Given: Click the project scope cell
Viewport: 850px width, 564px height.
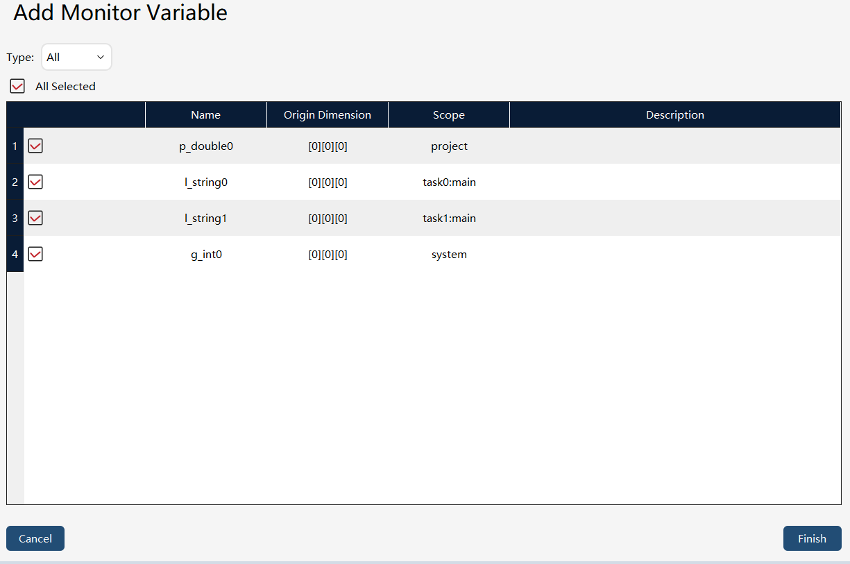Looking at the screenshot, I should pos(449,146).
